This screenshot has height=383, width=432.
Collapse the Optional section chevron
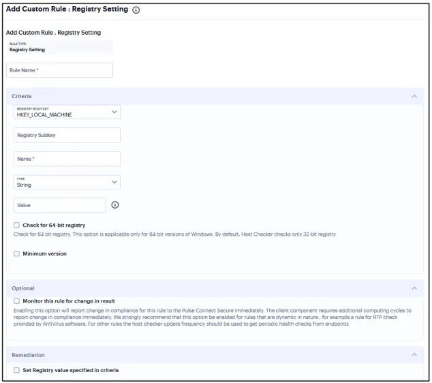click(x=414, y=288)
